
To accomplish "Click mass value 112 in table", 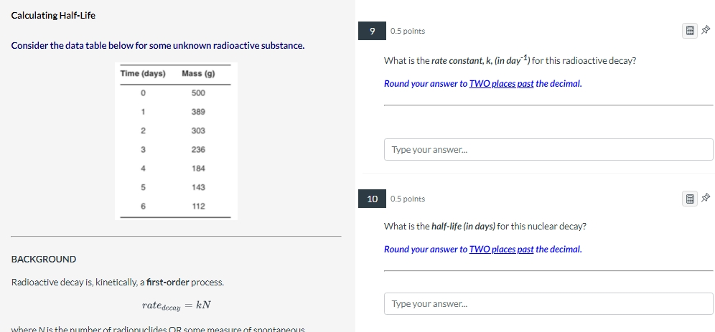I will point(198,207).
